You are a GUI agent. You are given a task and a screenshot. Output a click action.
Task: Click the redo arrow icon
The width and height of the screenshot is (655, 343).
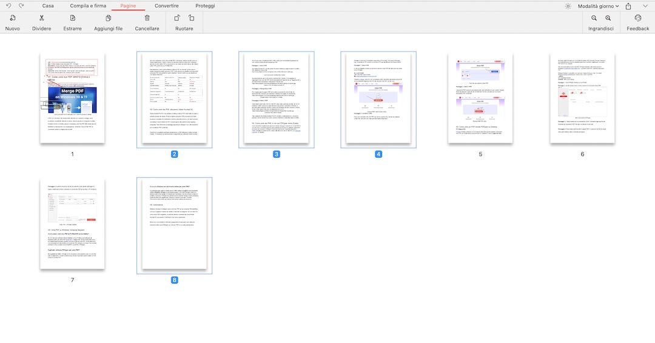coord(21,6)
